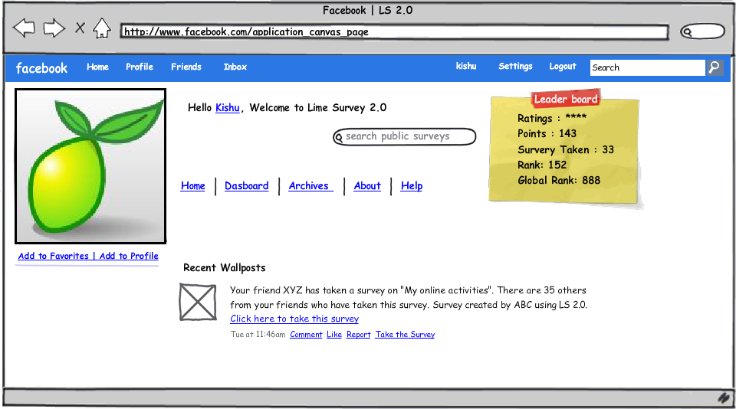
Task: Go to the browser home icon
Action: (x=101, y=29)
